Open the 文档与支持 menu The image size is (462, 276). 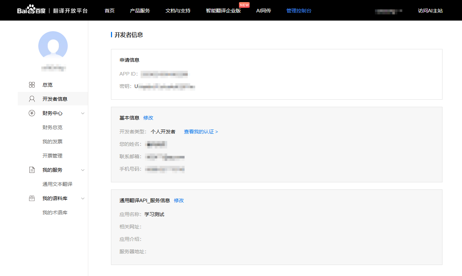click(x=178, y=11)
